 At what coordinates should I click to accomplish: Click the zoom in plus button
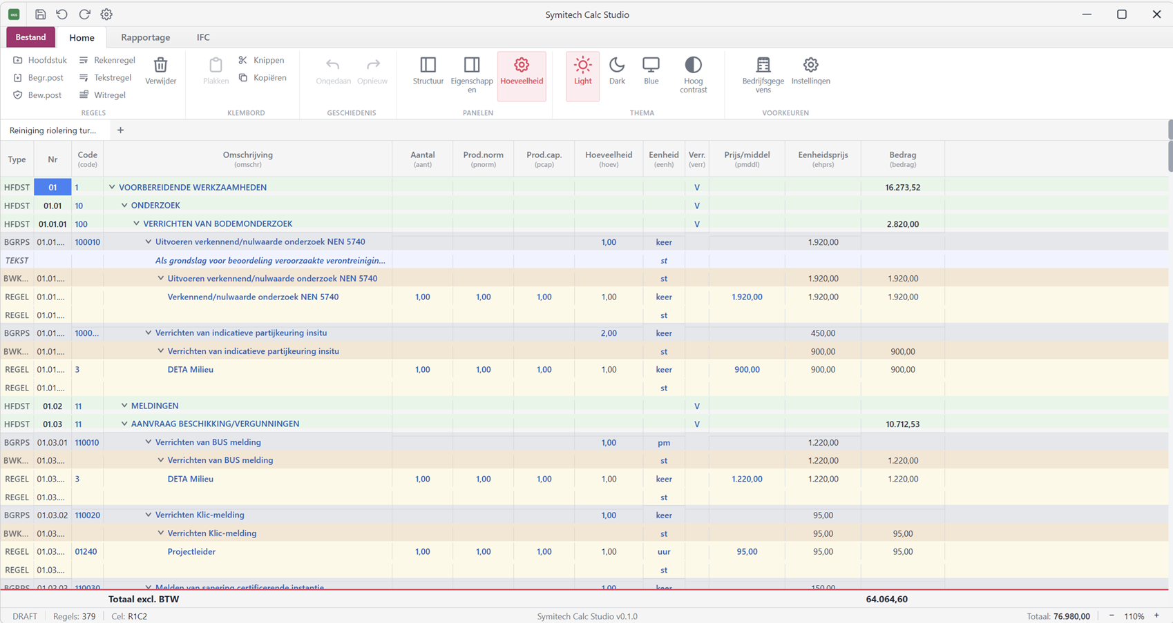tap(1156, 616)
